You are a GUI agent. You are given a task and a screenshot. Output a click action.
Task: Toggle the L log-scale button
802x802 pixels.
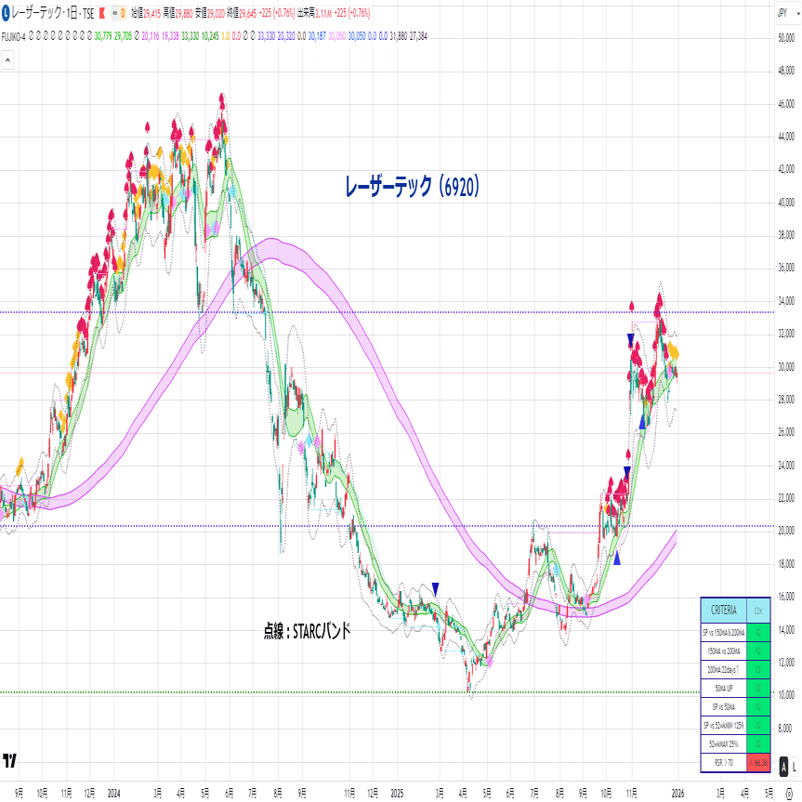coord(795,766)
